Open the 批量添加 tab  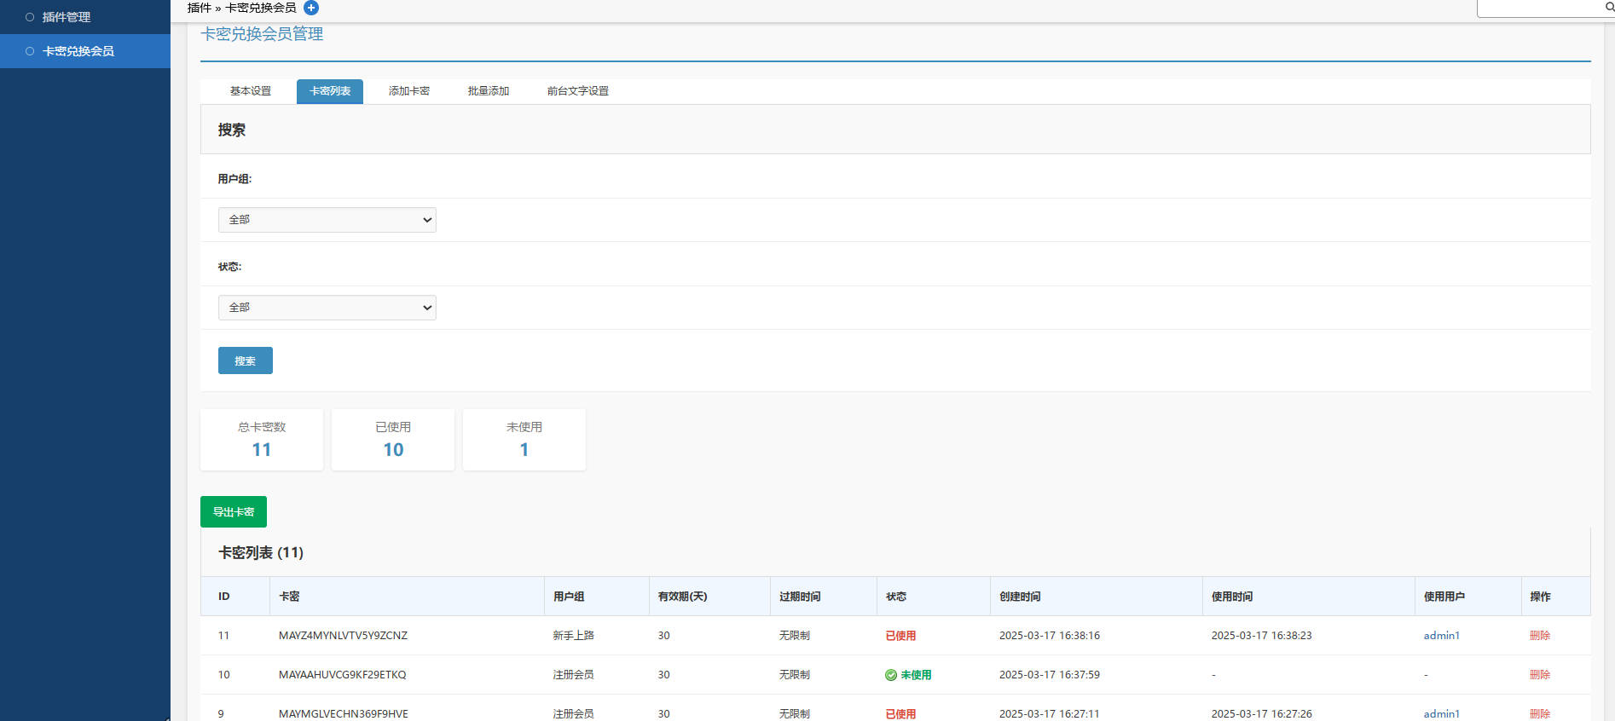point(489,91)
